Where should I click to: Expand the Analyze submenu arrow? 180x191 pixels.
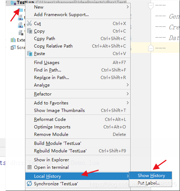(x=127, y=85)
